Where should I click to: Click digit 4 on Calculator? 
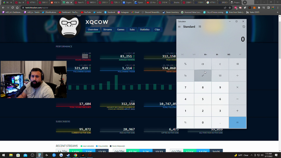tap(185, 99)
